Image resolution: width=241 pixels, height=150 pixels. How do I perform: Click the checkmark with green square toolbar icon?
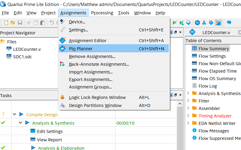(182, 23)
